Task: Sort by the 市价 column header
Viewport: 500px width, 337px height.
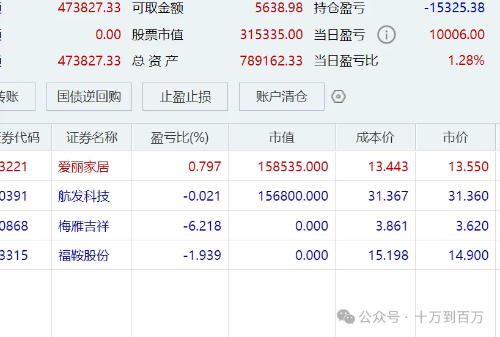Action: tap(455, 138)
